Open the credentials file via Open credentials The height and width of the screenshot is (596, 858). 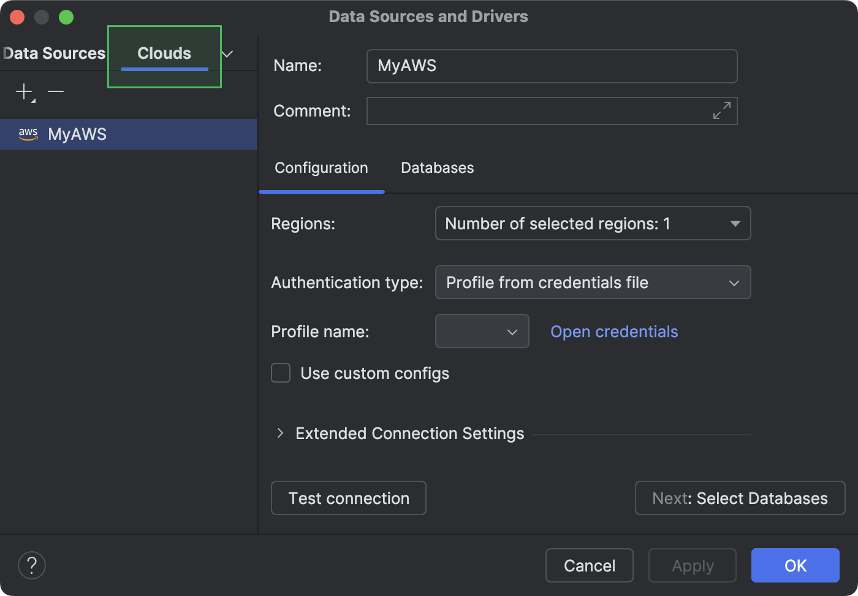[x=613, y=331]
